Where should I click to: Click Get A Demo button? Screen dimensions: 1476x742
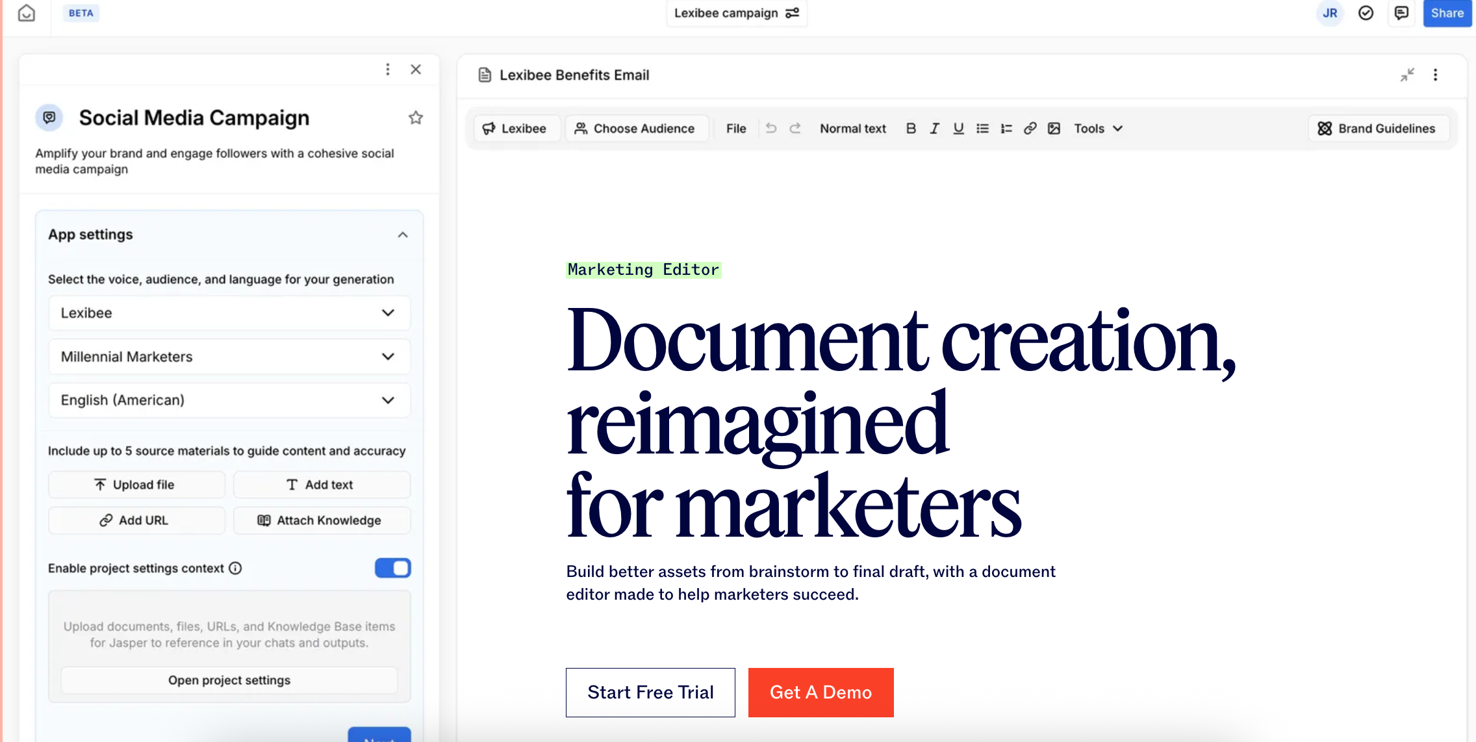(x=821, y=693)
